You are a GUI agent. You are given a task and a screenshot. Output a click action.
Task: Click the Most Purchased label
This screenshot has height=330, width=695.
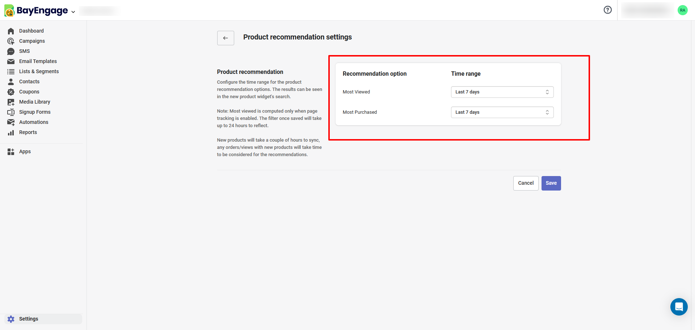tap(360, 112)
